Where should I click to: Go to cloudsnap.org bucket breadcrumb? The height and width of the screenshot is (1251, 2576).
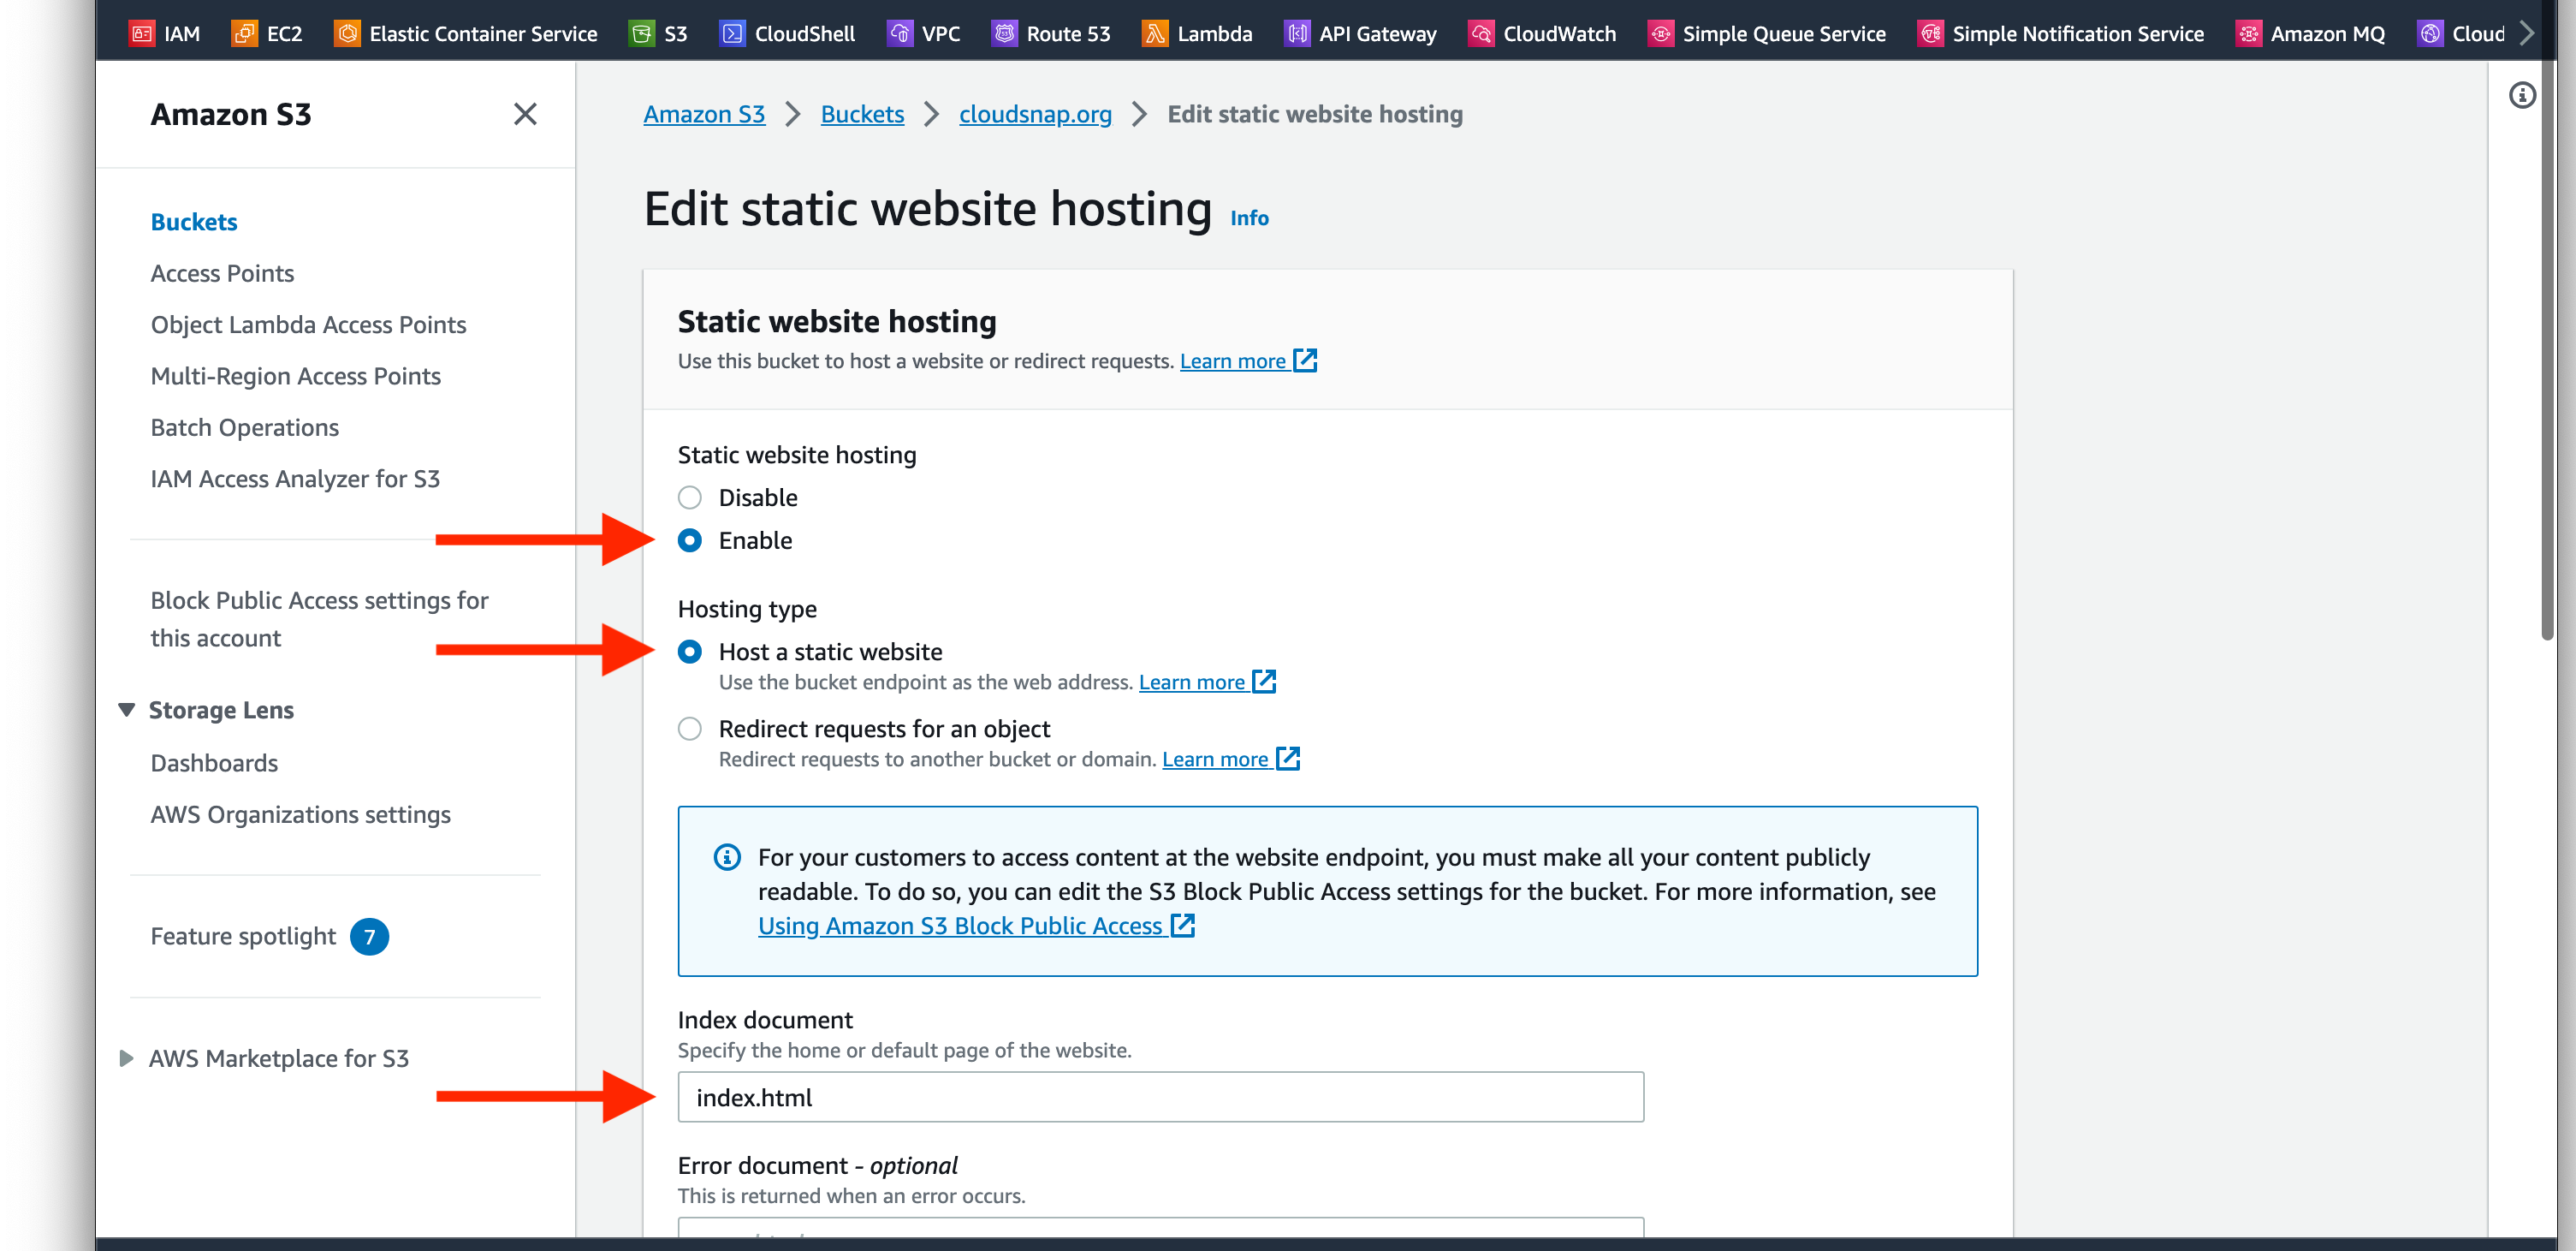tap(1035, 114)
